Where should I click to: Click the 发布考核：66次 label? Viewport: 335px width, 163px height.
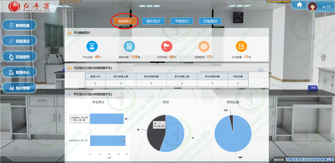click(x=167, y=57)
